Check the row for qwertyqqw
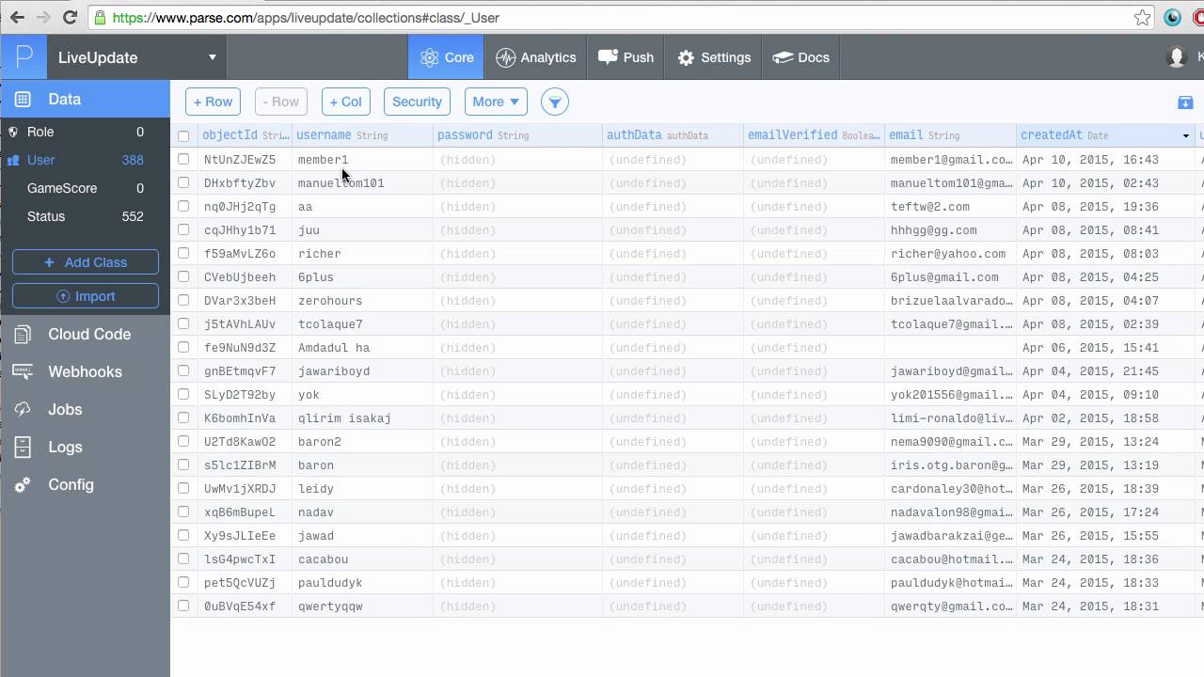This screenshot has height=677, width=1204. [183, 606]
